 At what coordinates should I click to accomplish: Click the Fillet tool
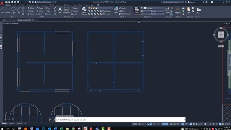pos(48,11)
